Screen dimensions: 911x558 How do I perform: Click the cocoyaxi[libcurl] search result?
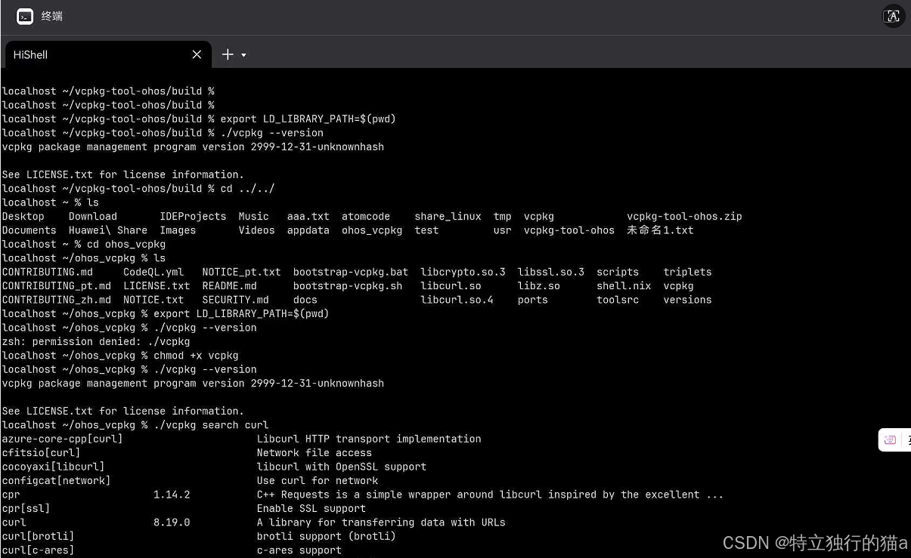(54, 467)
